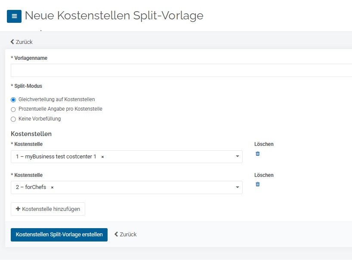
Task: Select Prozentuelle Angabe pro Kostenstelle
Action: pos(13,109)
